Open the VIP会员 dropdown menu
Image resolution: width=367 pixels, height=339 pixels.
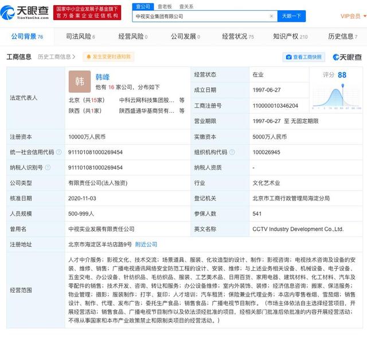point(350,17)
